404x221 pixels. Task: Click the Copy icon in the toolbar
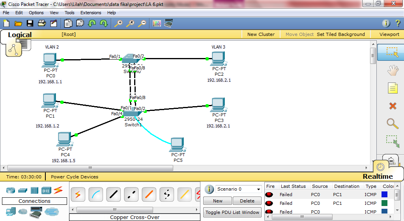(68, 23)
